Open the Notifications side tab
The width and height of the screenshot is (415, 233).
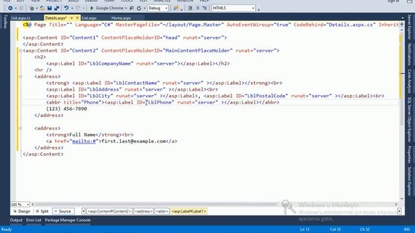409,54
